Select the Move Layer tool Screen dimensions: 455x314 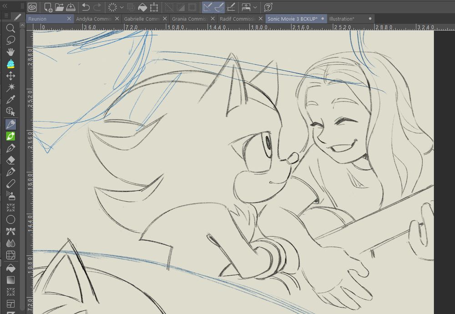pos(11,76)
